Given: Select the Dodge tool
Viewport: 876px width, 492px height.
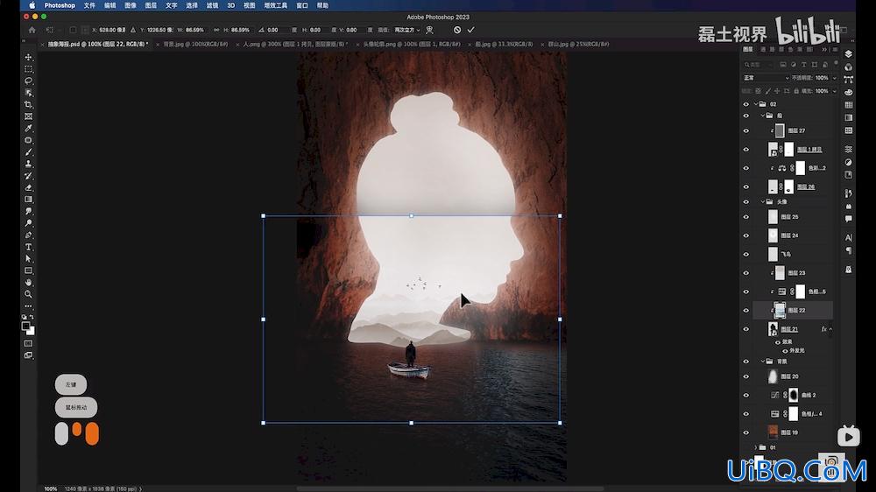Looking at the screenshot, I should pyautogui.click(x=29, y=223).
